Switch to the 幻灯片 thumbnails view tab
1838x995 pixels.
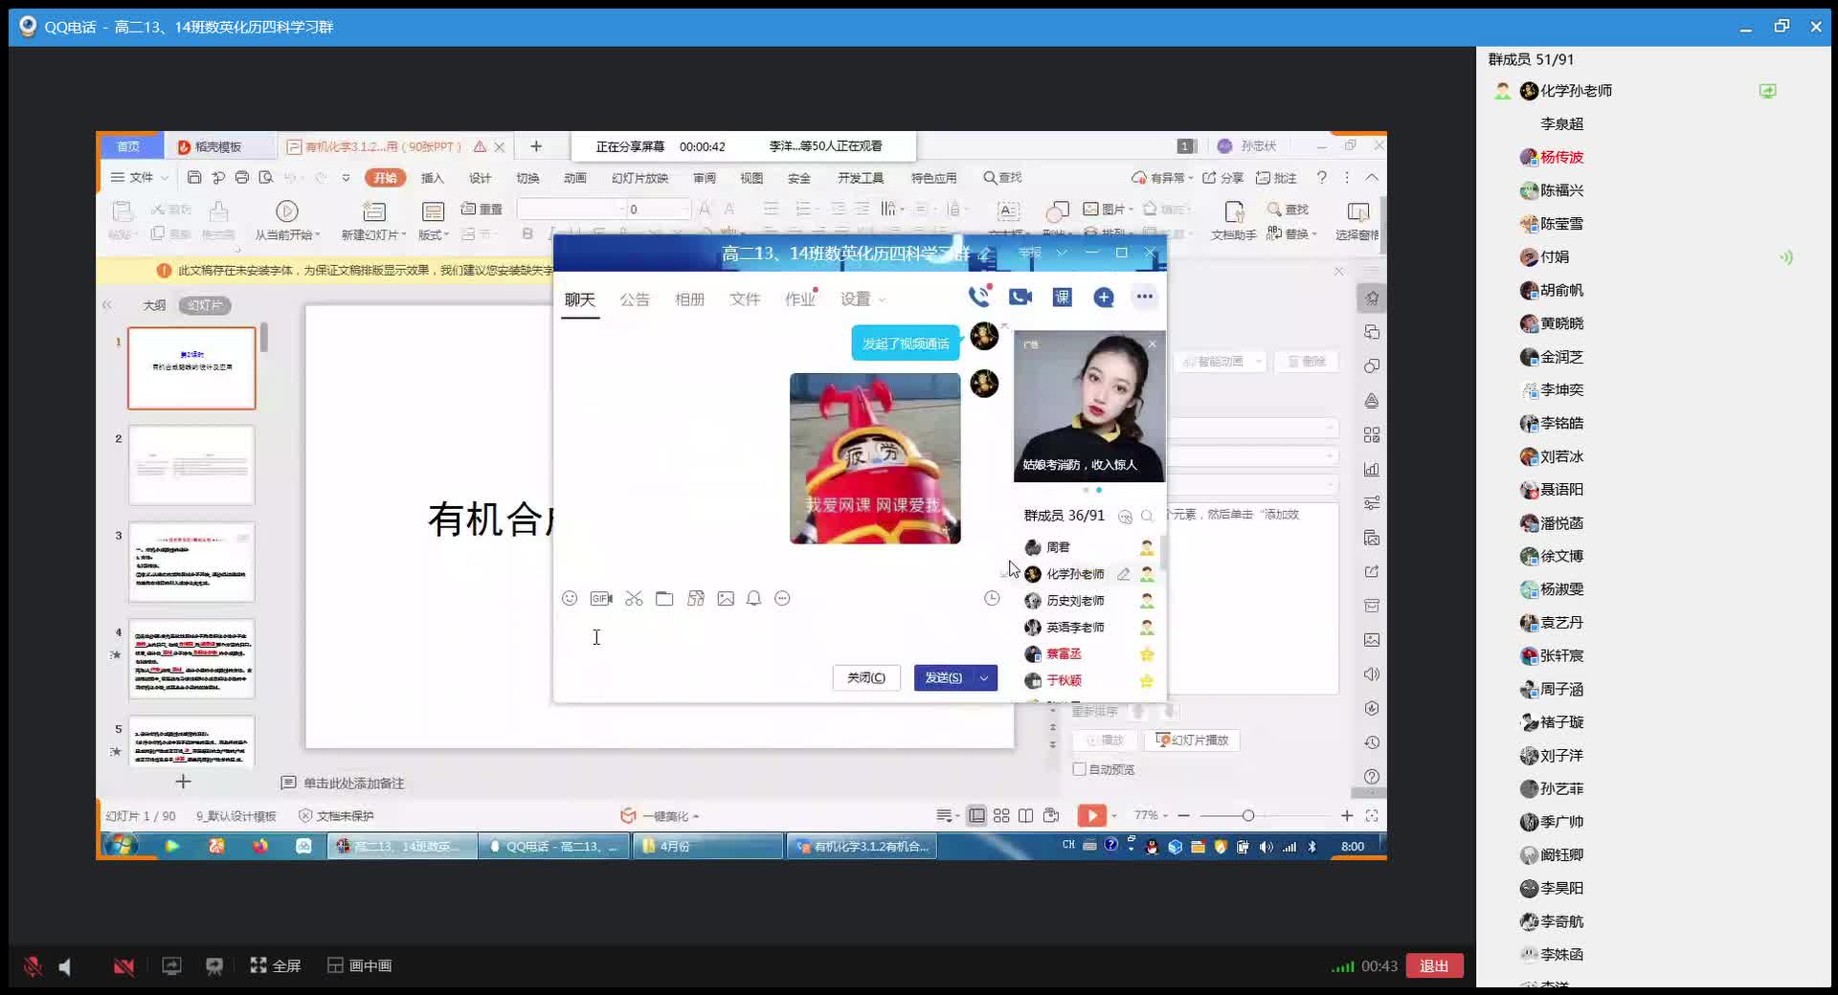205,305
